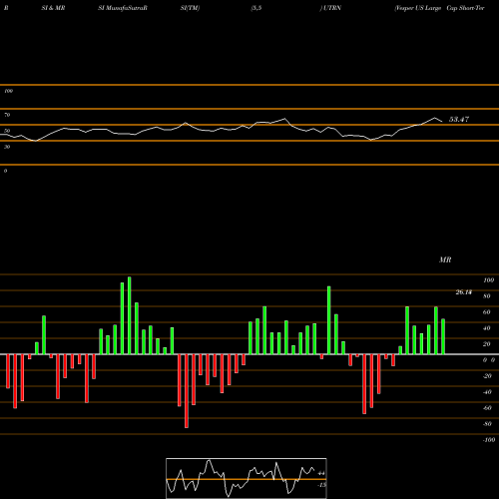Select the MR value 26.14
The height and width of the screenshot is (499, 499).
click(x=464, y=292)
